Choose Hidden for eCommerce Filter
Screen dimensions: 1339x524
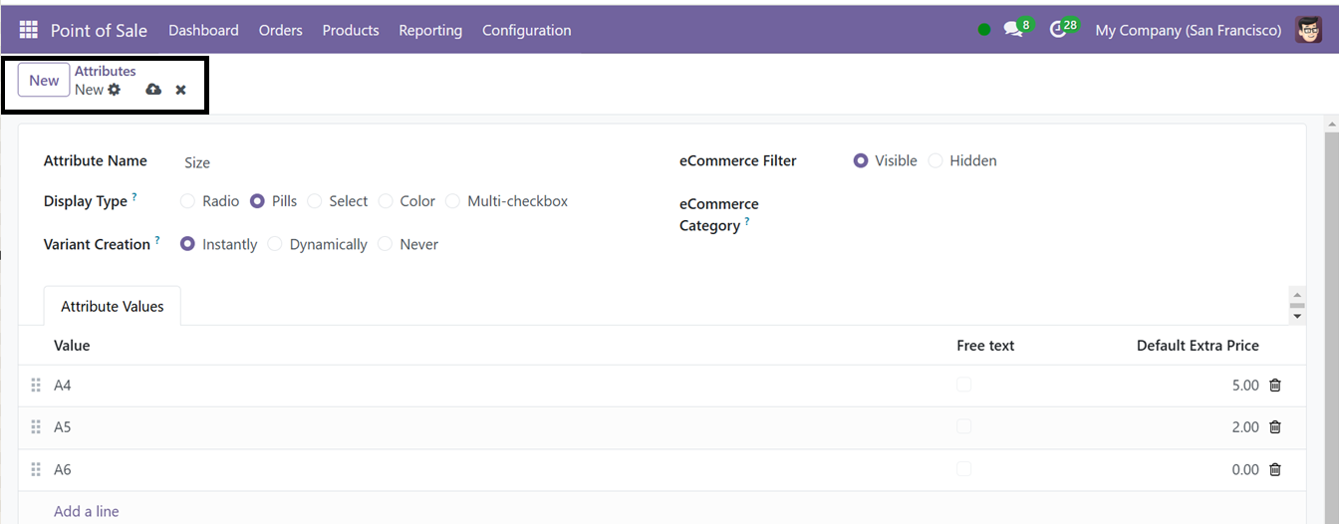936,160
